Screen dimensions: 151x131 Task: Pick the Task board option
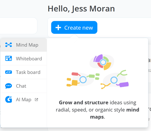pos(24,72)
